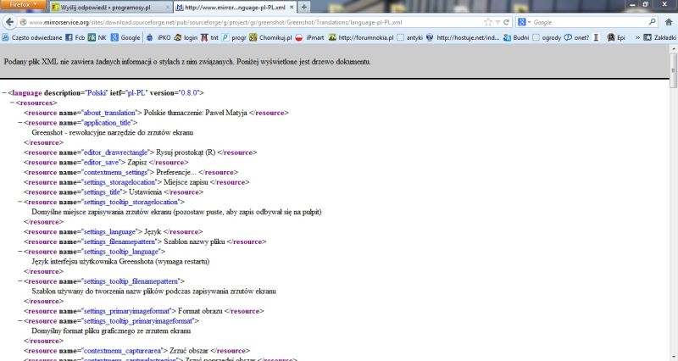Open the Google bookmark
Image resolution: width=678 pixels, height=361 pixels.
(125, 37)
